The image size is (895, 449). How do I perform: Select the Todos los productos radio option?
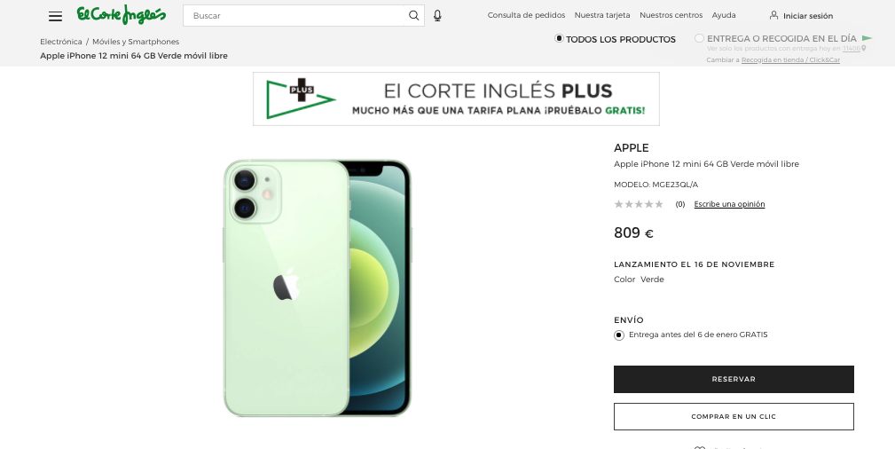point(560,38)
